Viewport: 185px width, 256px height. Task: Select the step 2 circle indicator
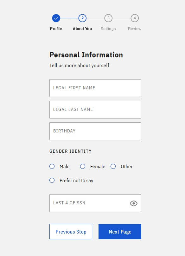(82, 18)
